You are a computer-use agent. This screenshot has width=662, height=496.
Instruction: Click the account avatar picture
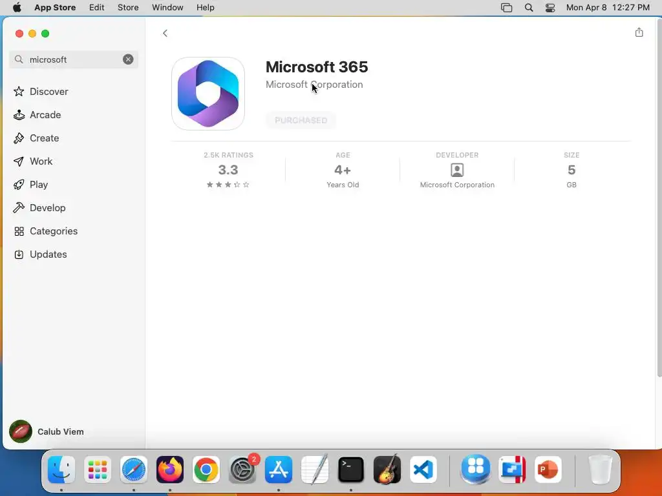pos(21,431)
